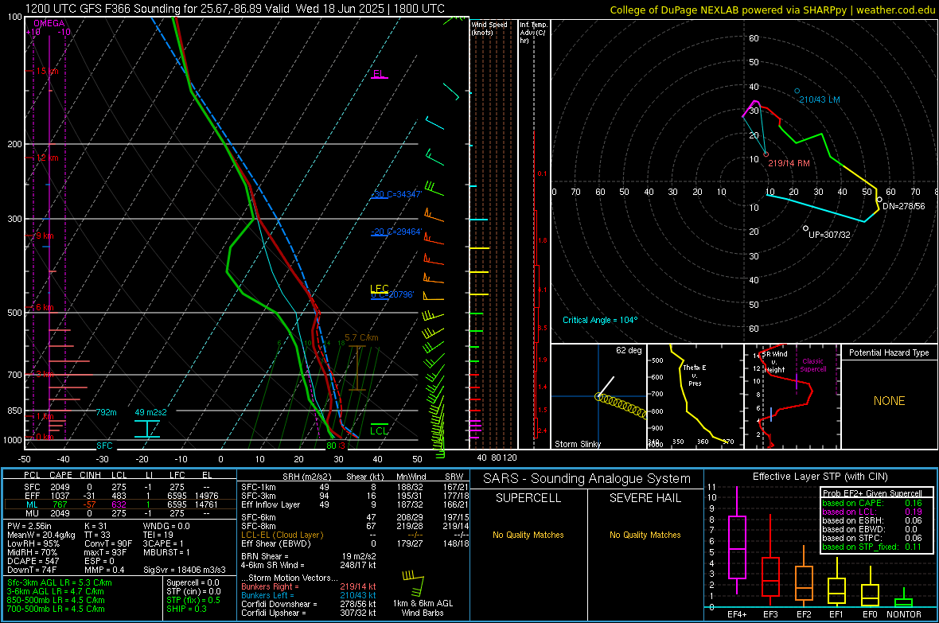Screen dimensions: 939x623
Task: Click the SARS - Sounding Analogue System heading
Action: pos(587,479)
